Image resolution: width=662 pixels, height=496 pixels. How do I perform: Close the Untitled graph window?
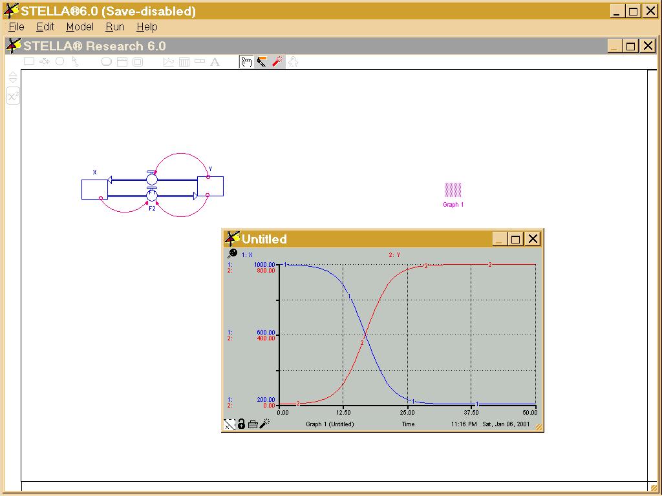point(533,239)
